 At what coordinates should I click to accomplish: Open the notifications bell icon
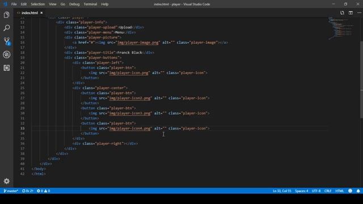click(x=358, y=191)
